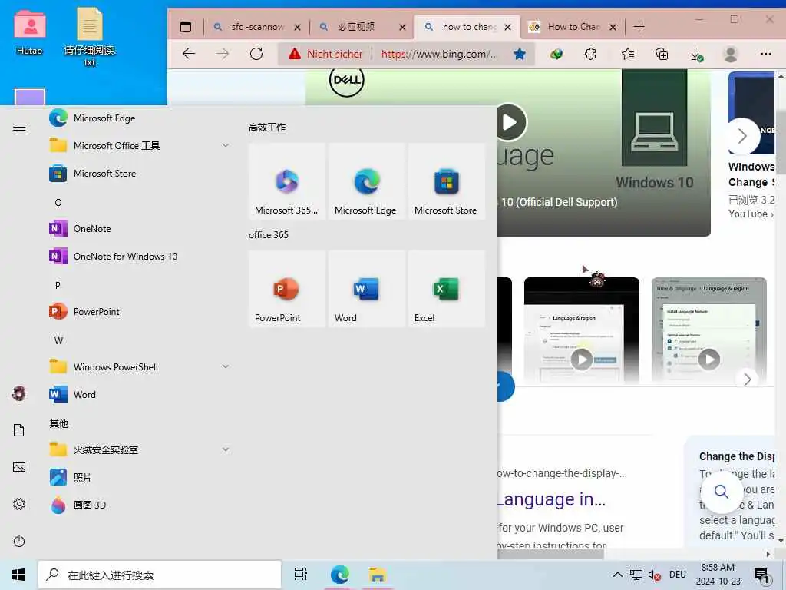Click next arrow on video carousel
The width and height of the screenshot is (786, 590).
point(743,136)
